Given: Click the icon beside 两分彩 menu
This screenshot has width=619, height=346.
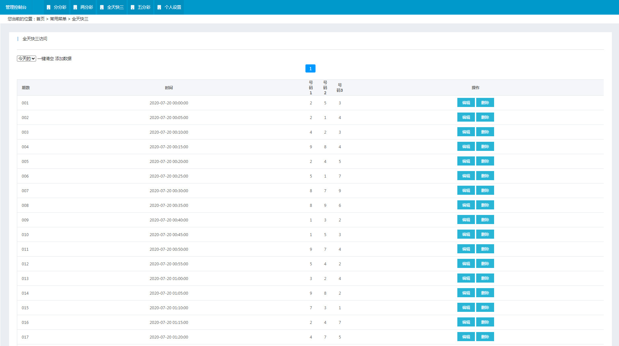Looking at the screenshot, I should [x=75, y=7].
